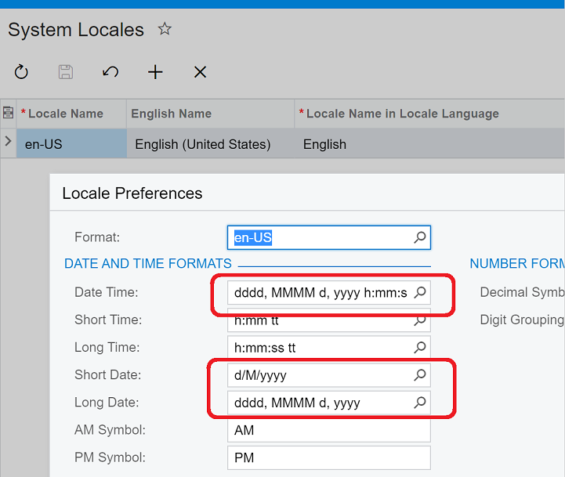Expand the en-US row arrow

pos(8,141)
